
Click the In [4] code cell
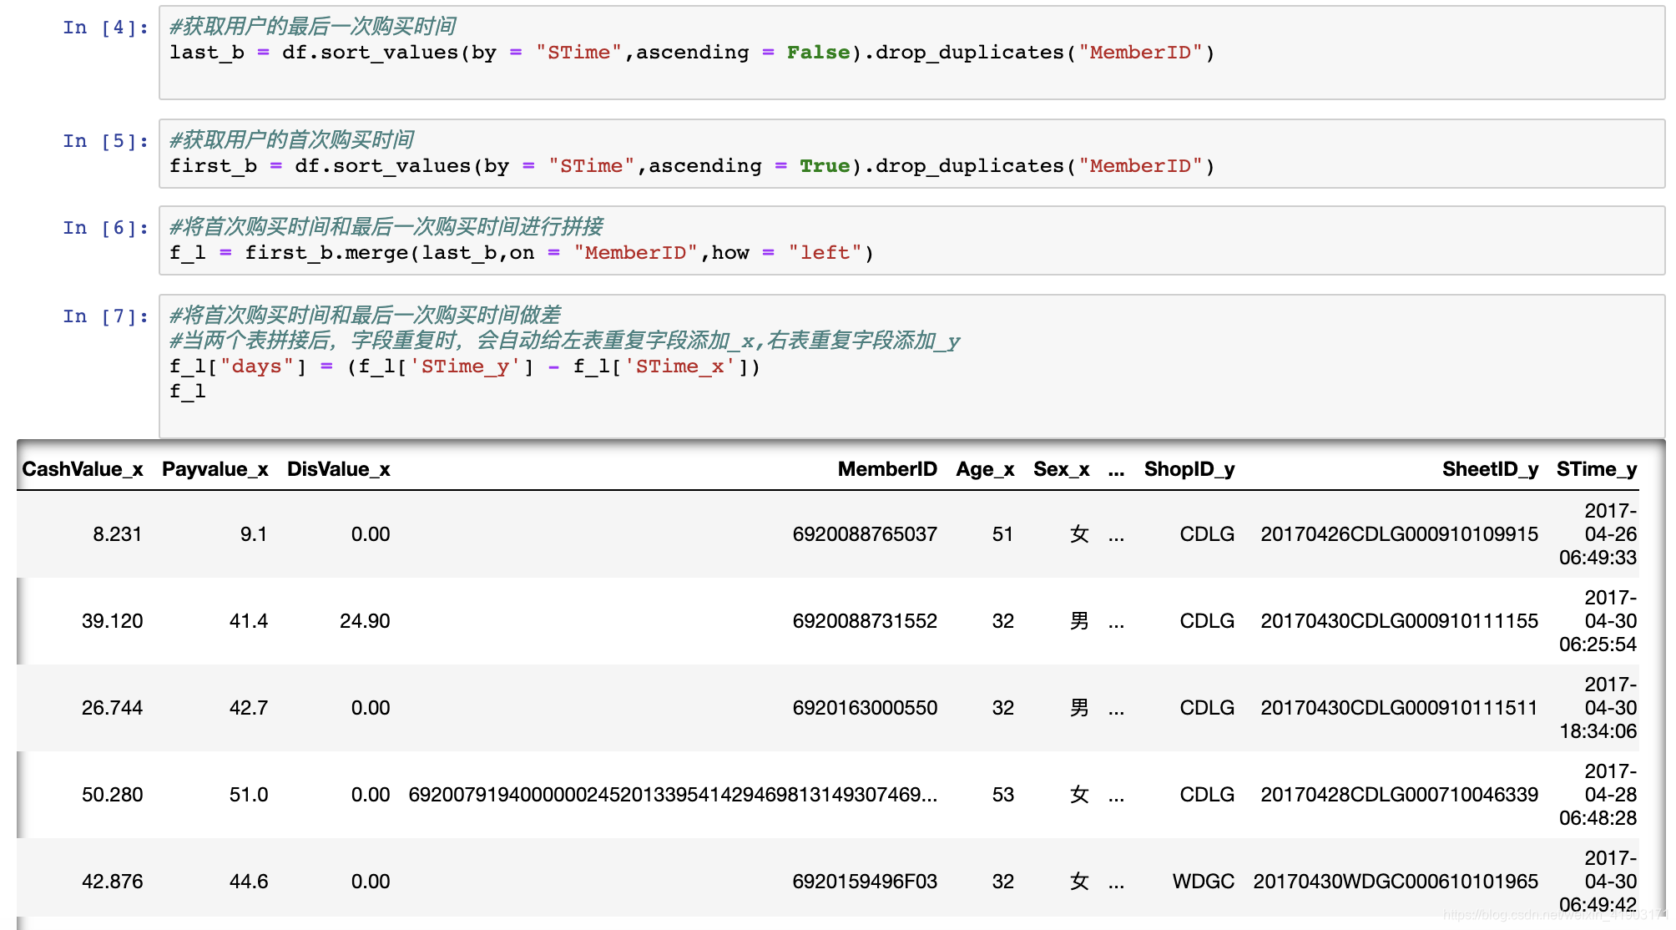[x=910, y=53]
